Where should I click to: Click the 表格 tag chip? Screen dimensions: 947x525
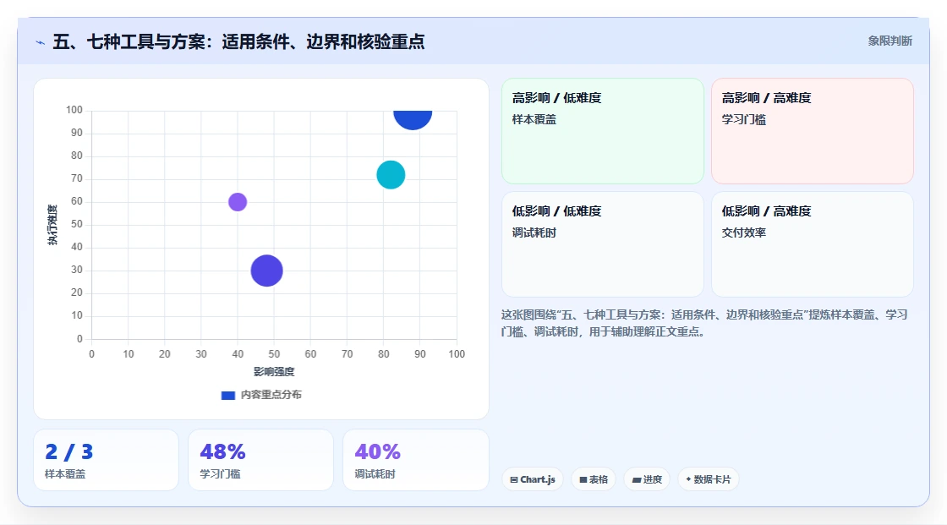coord(594,479)
